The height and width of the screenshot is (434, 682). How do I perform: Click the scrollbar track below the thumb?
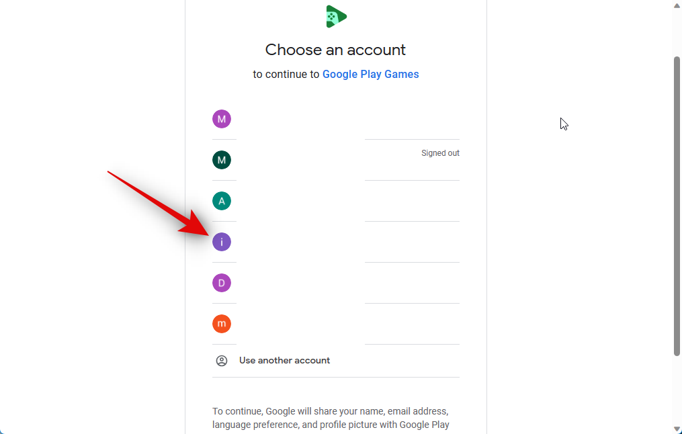677,390
